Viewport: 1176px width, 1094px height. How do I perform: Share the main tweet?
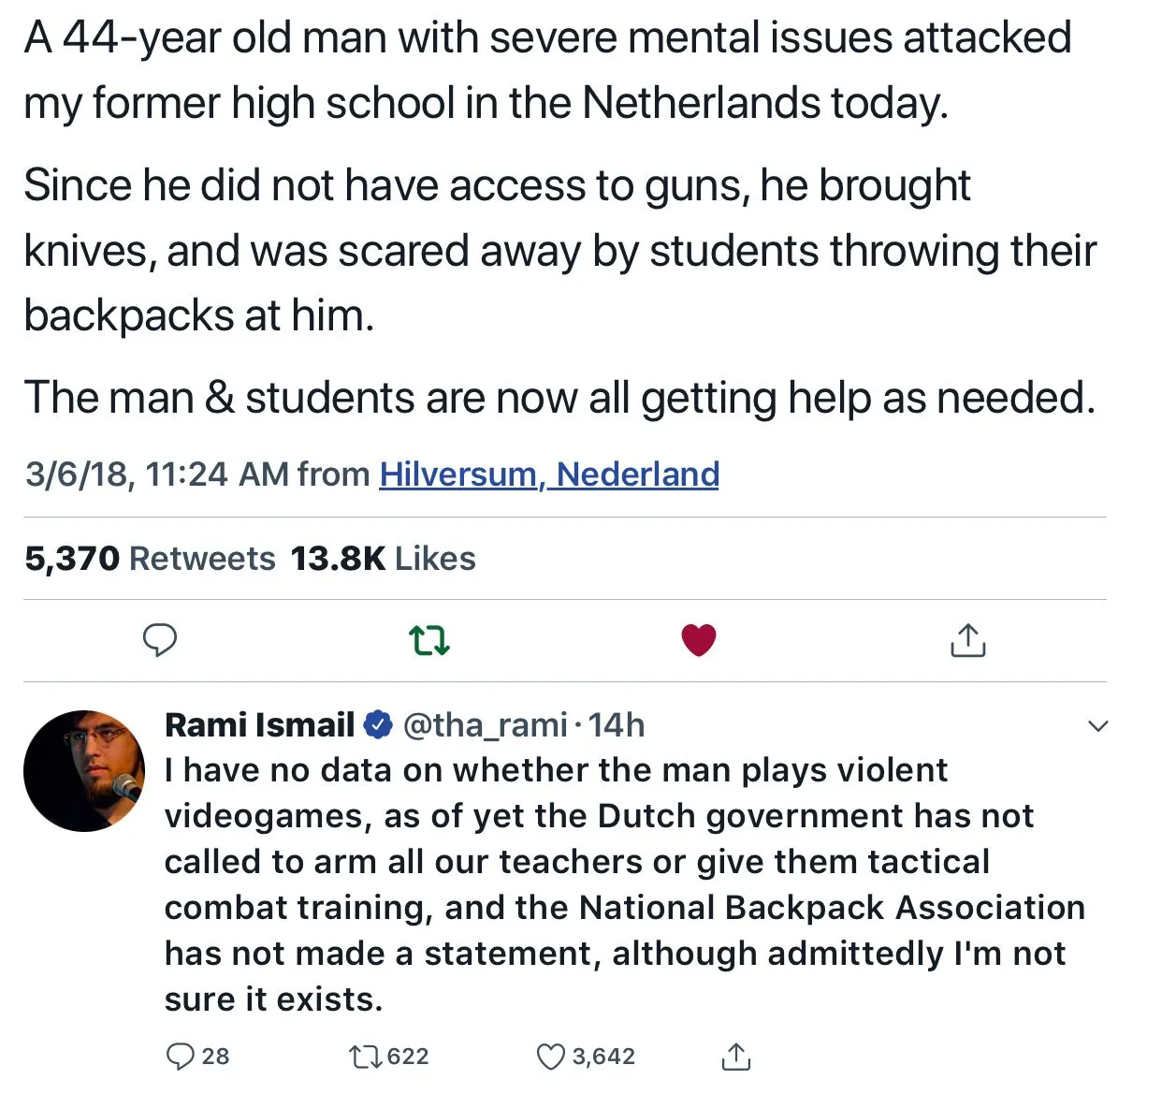coord(967,640)
